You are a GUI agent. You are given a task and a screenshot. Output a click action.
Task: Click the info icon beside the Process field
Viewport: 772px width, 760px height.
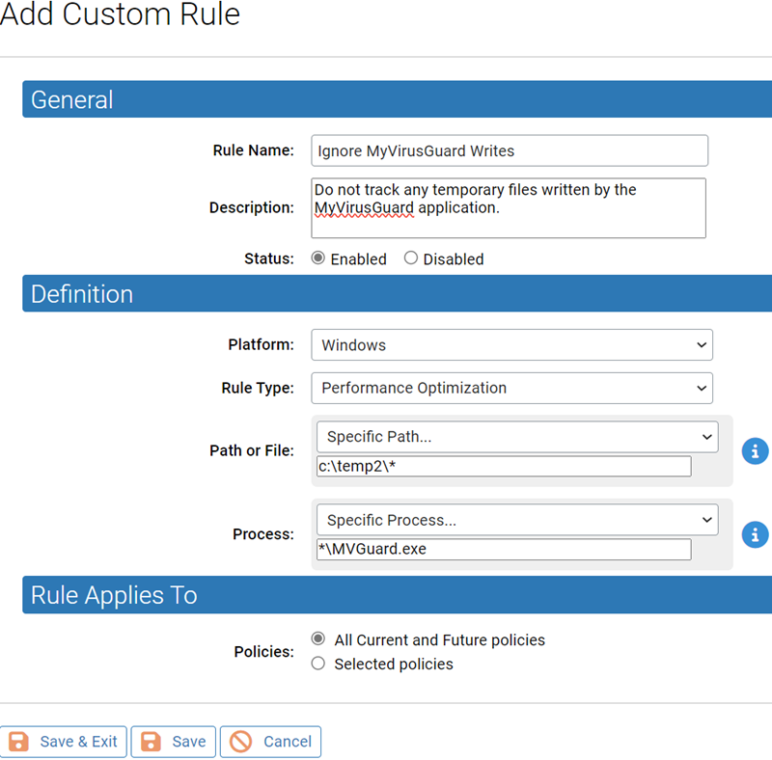click(x=755, y=534)
